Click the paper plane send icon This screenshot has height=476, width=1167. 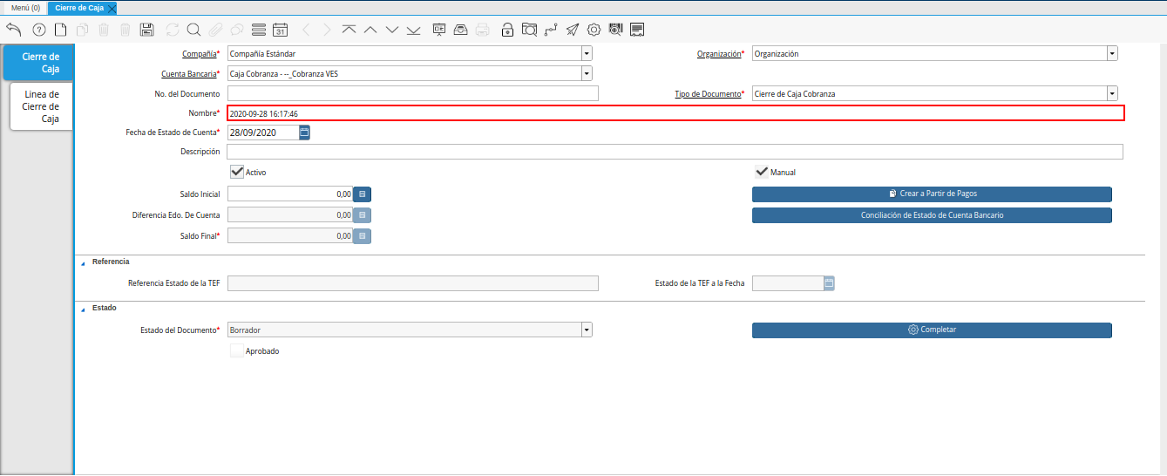click(572, 30)
